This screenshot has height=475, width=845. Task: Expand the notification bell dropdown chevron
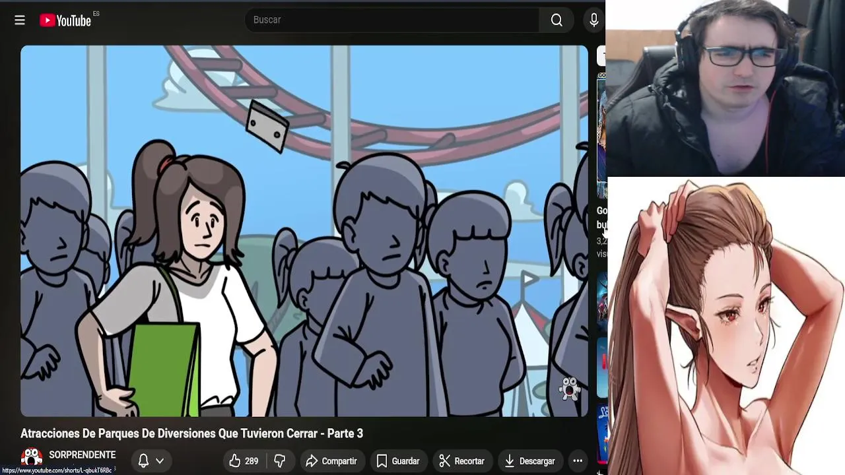pos(160,461)
